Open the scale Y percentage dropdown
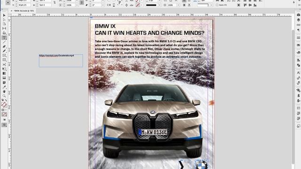Image resolution: width=301 pixels, height=169 pixels. pyautogui.click(x=77, y=5)
